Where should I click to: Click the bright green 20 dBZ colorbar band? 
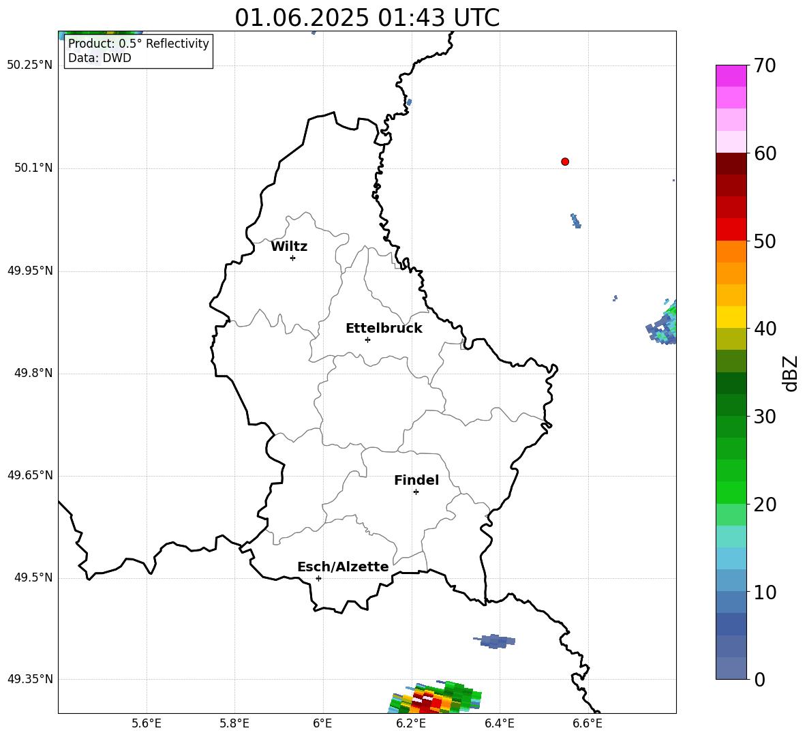coord(731,492)
